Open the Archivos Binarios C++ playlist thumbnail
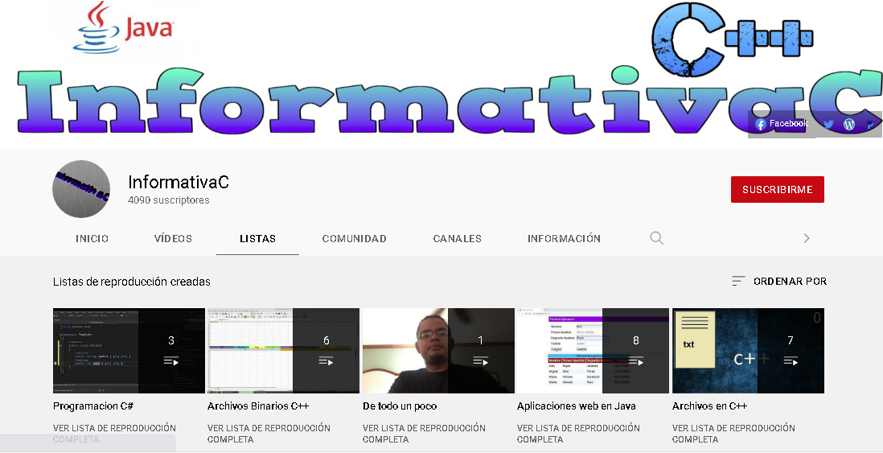This screenshot has width=883, height=453. [283, 351]
